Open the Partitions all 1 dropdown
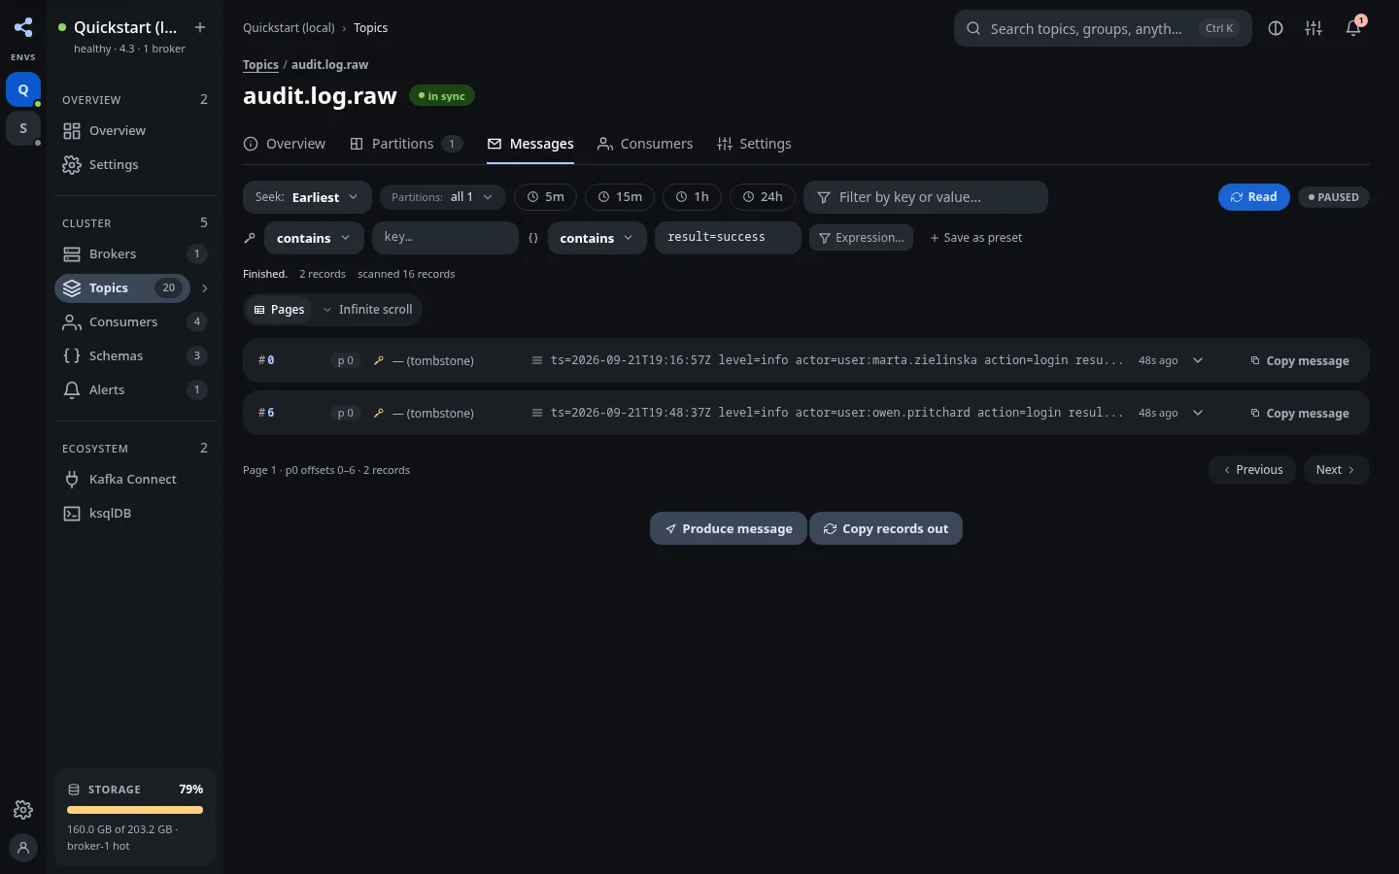 pos(442,197)
